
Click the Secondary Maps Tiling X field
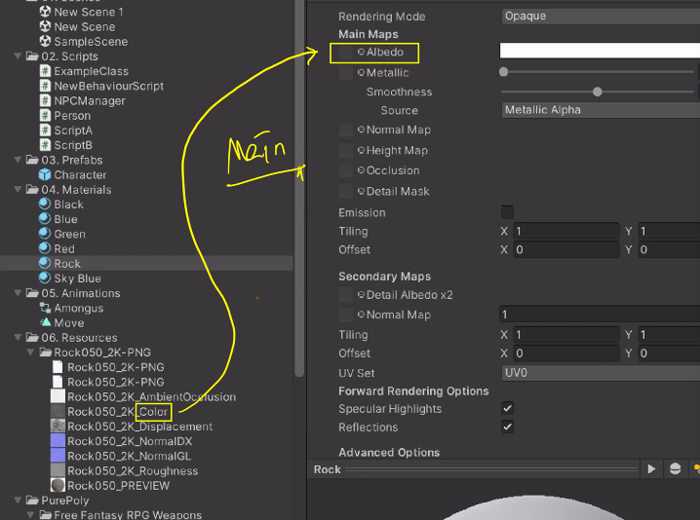point(566,334)
